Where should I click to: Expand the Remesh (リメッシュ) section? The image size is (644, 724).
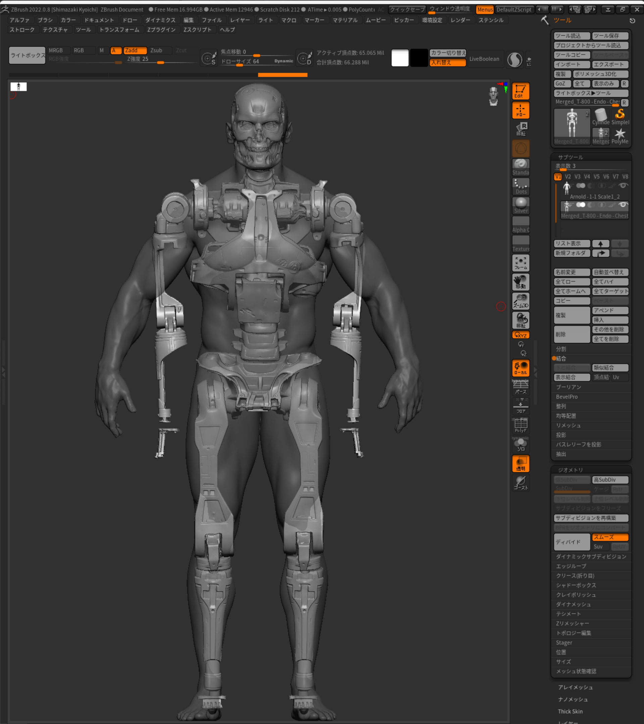568,425
